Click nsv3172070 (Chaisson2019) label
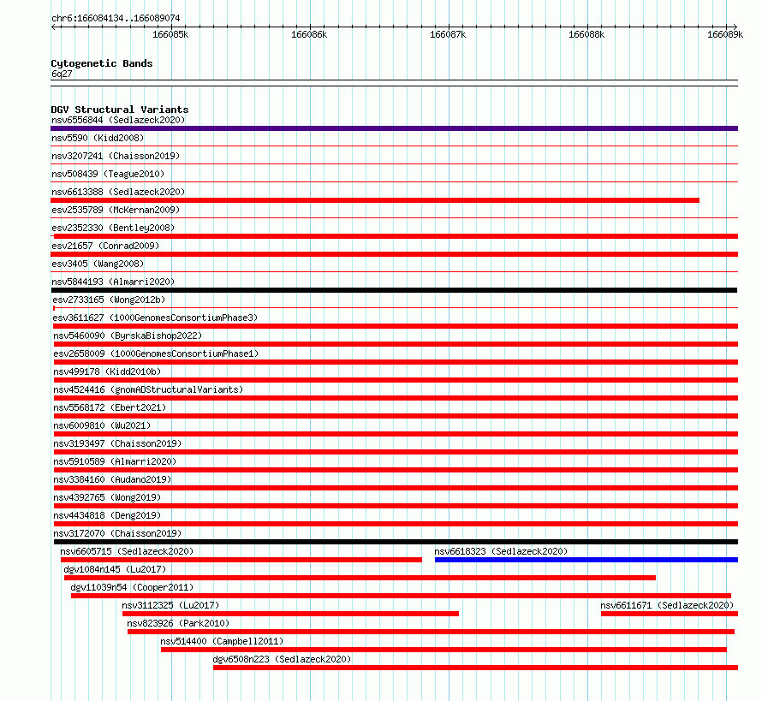The height and width of the screenshot is (701, 762). tap(117, 533)
